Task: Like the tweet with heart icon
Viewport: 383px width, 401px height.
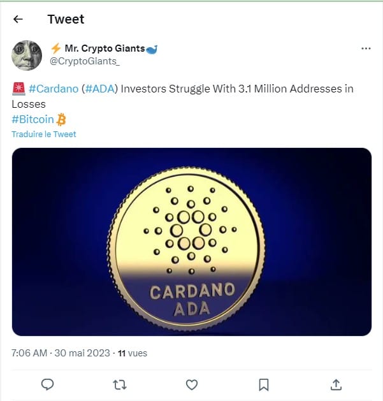Action: (192, 384)
